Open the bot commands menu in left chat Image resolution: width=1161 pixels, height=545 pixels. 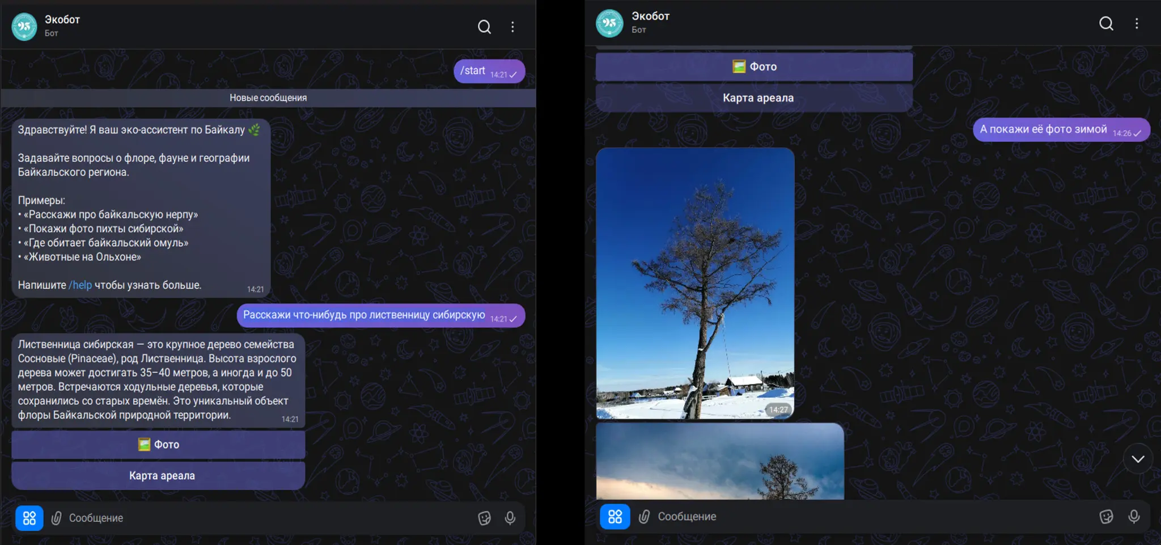(29, 518)
